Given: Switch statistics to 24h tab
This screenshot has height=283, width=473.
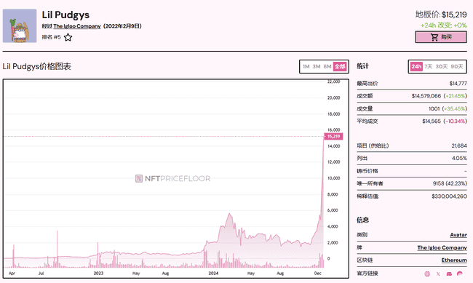Looking at the screenshot, I should click(x=416, y=66).
